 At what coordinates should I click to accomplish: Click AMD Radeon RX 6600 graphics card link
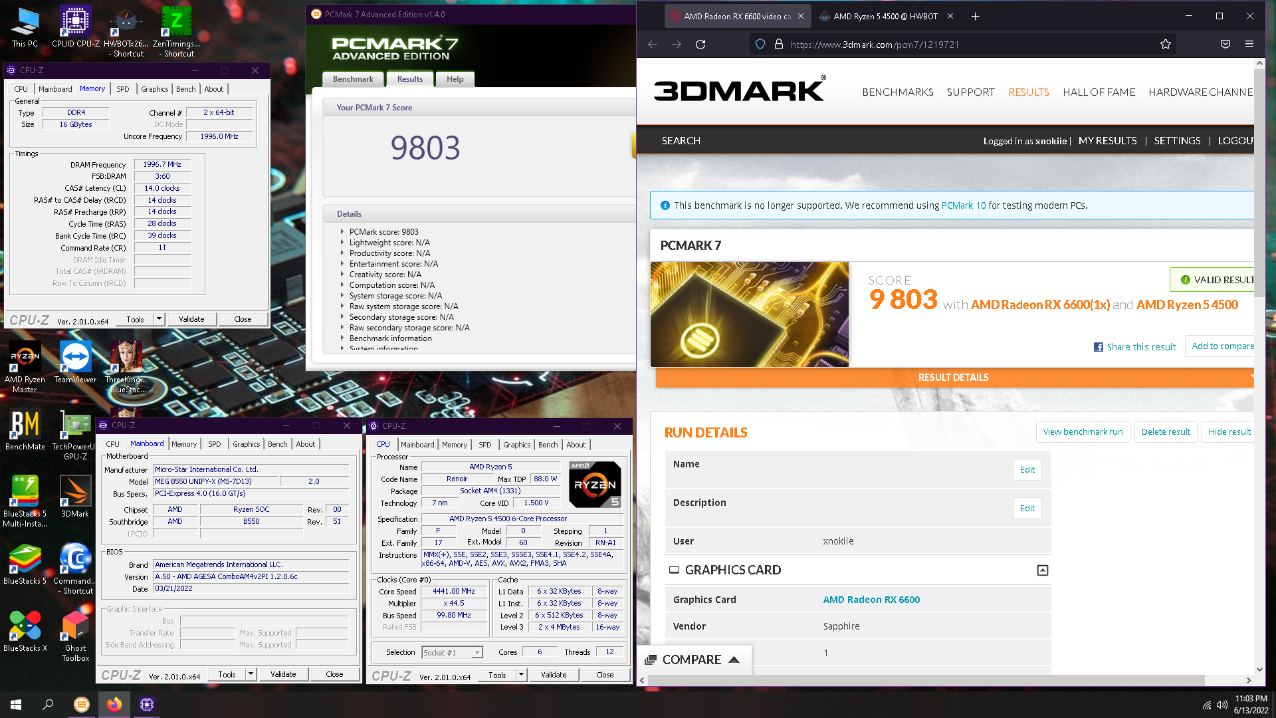(x=871, y=600)
